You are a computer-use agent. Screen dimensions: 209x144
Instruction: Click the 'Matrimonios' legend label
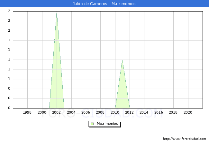click(107, 124)
